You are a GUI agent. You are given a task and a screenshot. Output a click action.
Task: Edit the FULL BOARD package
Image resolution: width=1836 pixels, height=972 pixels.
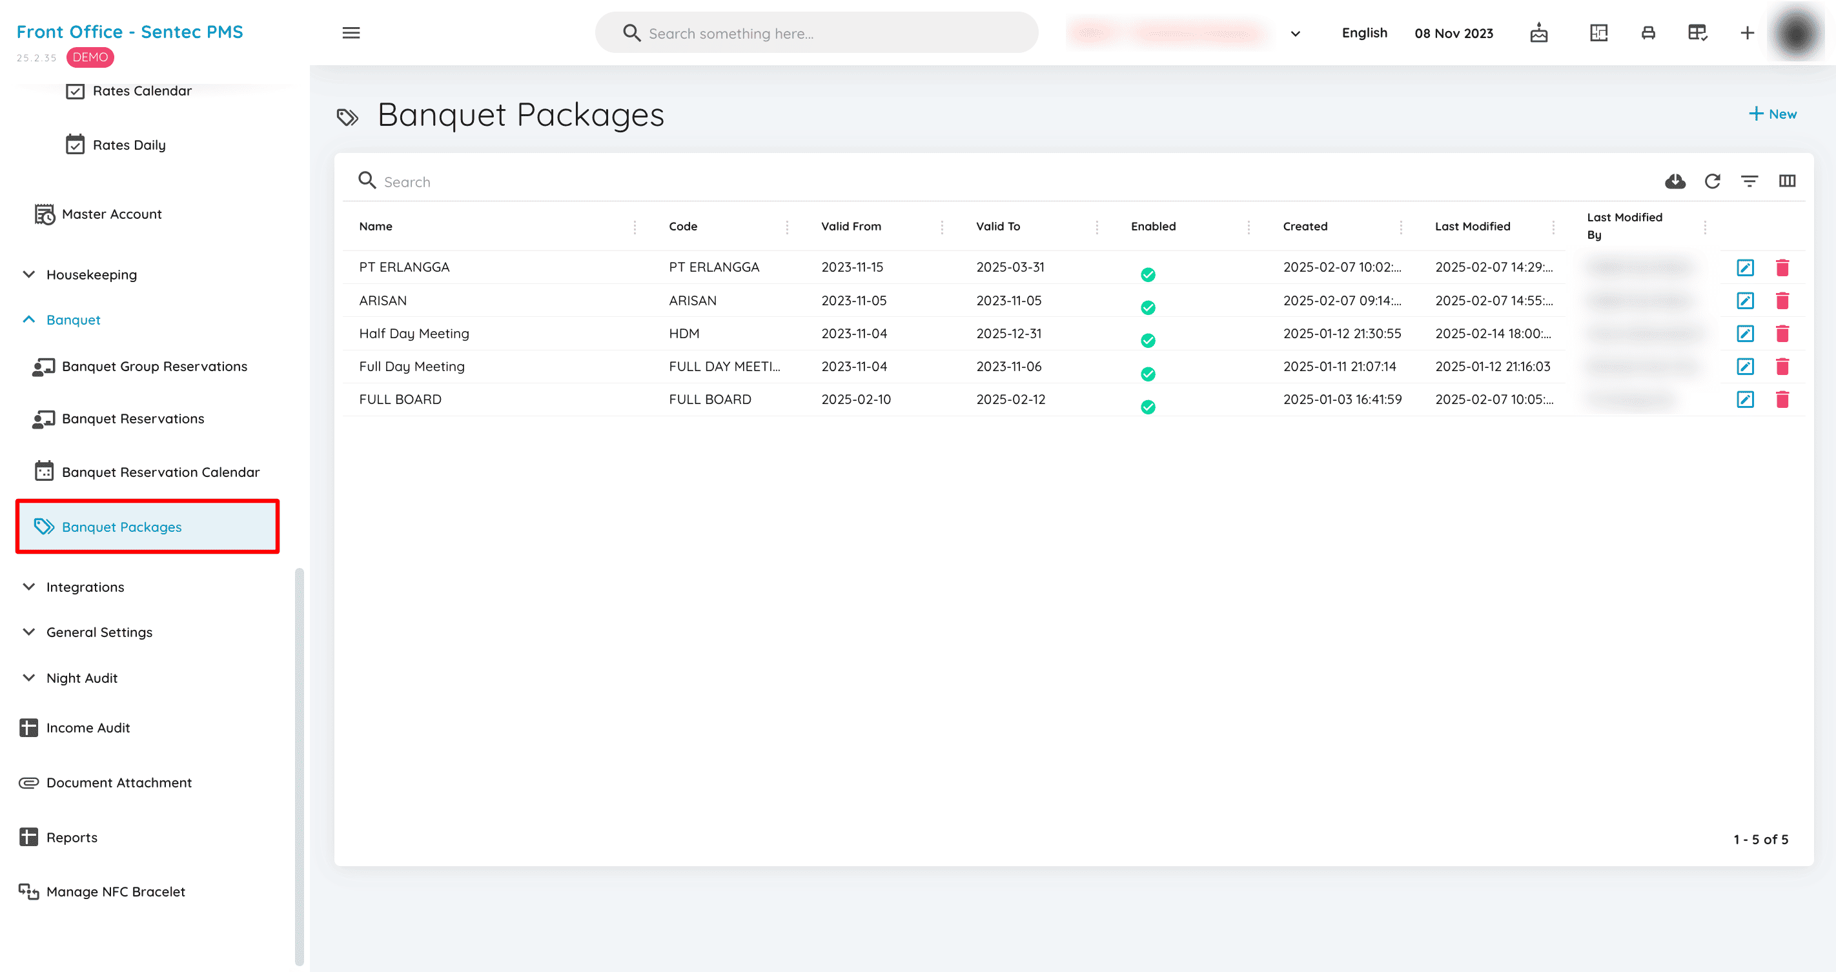[1745, 399]
